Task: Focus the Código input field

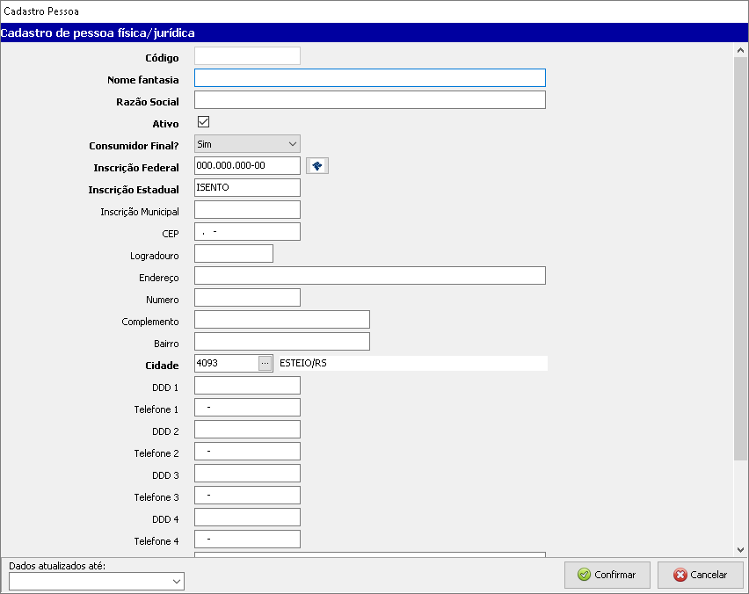Action: 247,56
